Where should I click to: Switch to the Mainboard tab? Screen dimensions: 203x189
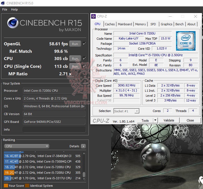[x=125, y=24]
